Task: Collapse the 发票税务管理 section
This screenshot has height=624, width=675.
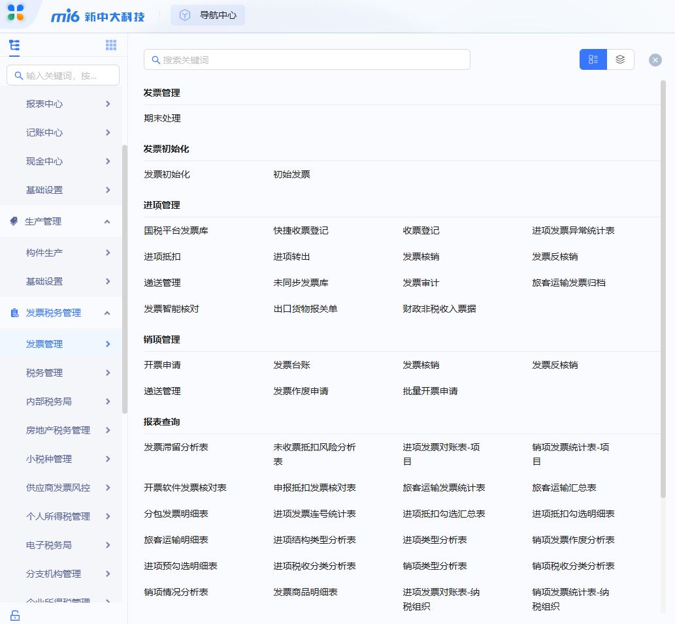Action: pos(107,313)
